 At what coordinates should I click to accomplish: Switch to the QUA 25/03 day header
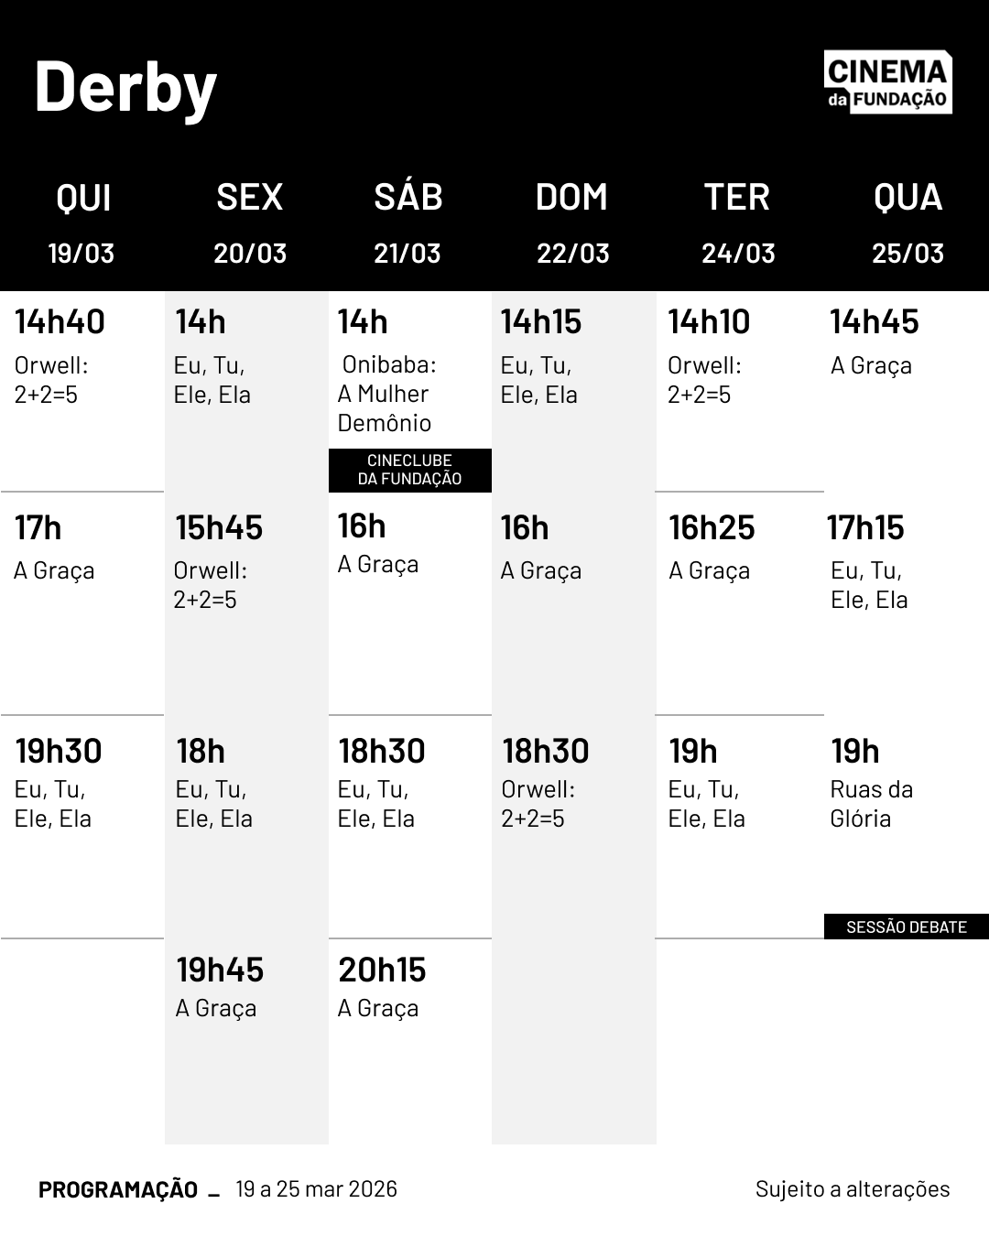[907, 222]
